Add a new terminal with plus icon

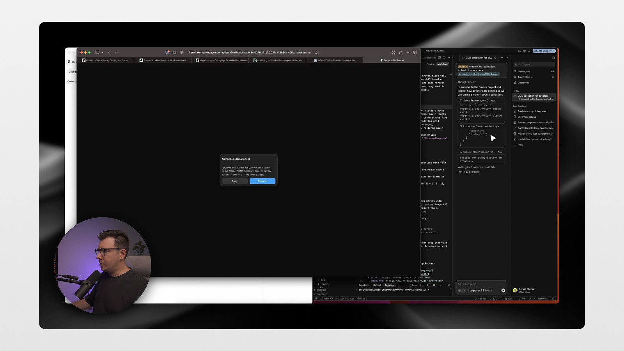[420, 285]
